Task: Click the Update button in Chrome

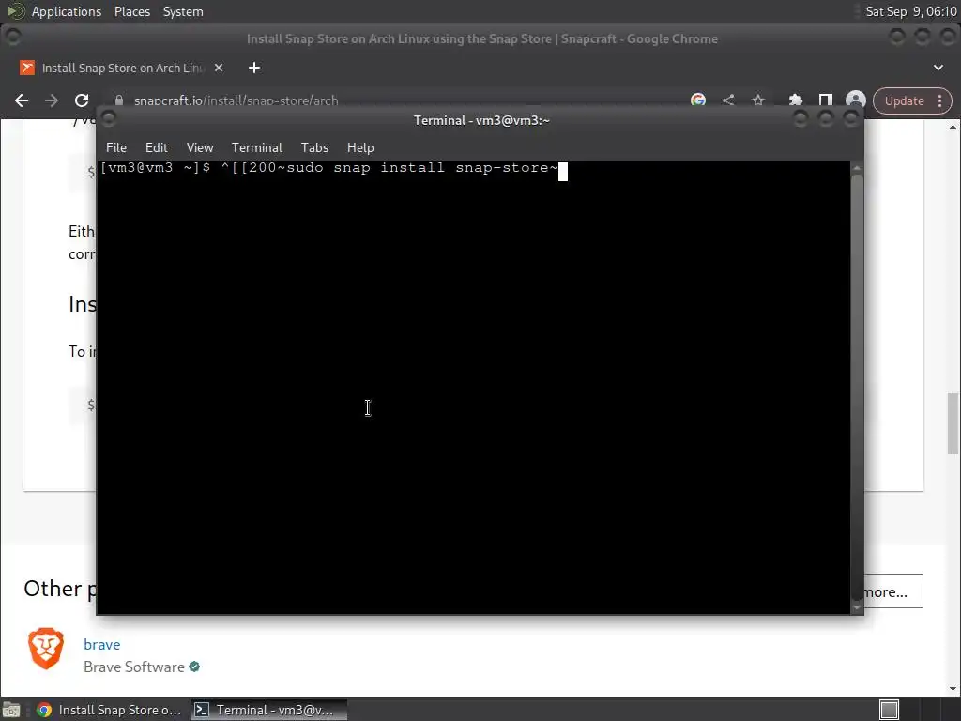Action: coord(904,101)
